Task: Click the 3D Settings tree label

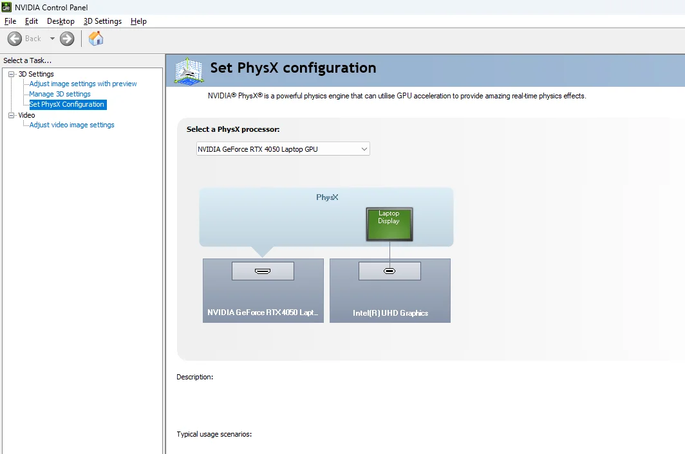Action: pos(36,74)
